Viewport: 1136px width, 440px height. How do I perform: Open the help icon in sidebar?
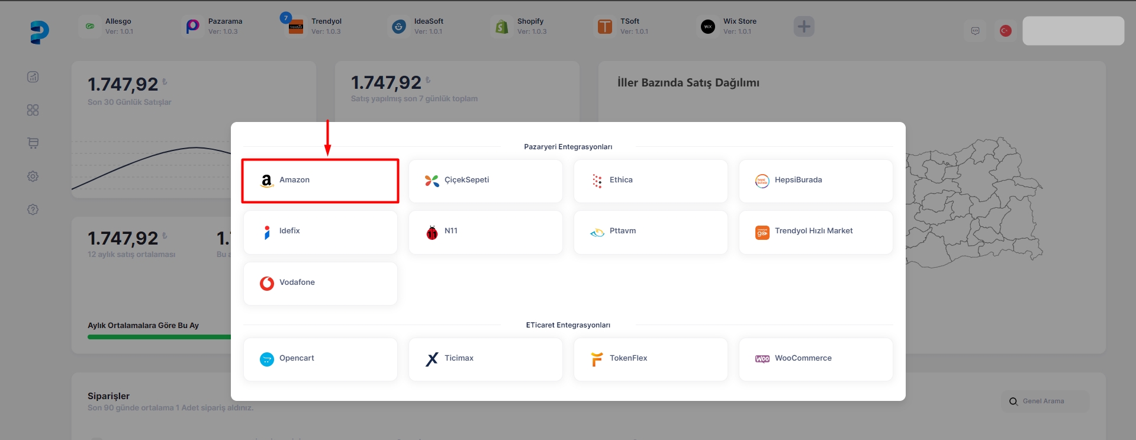[x=33, y=210]
